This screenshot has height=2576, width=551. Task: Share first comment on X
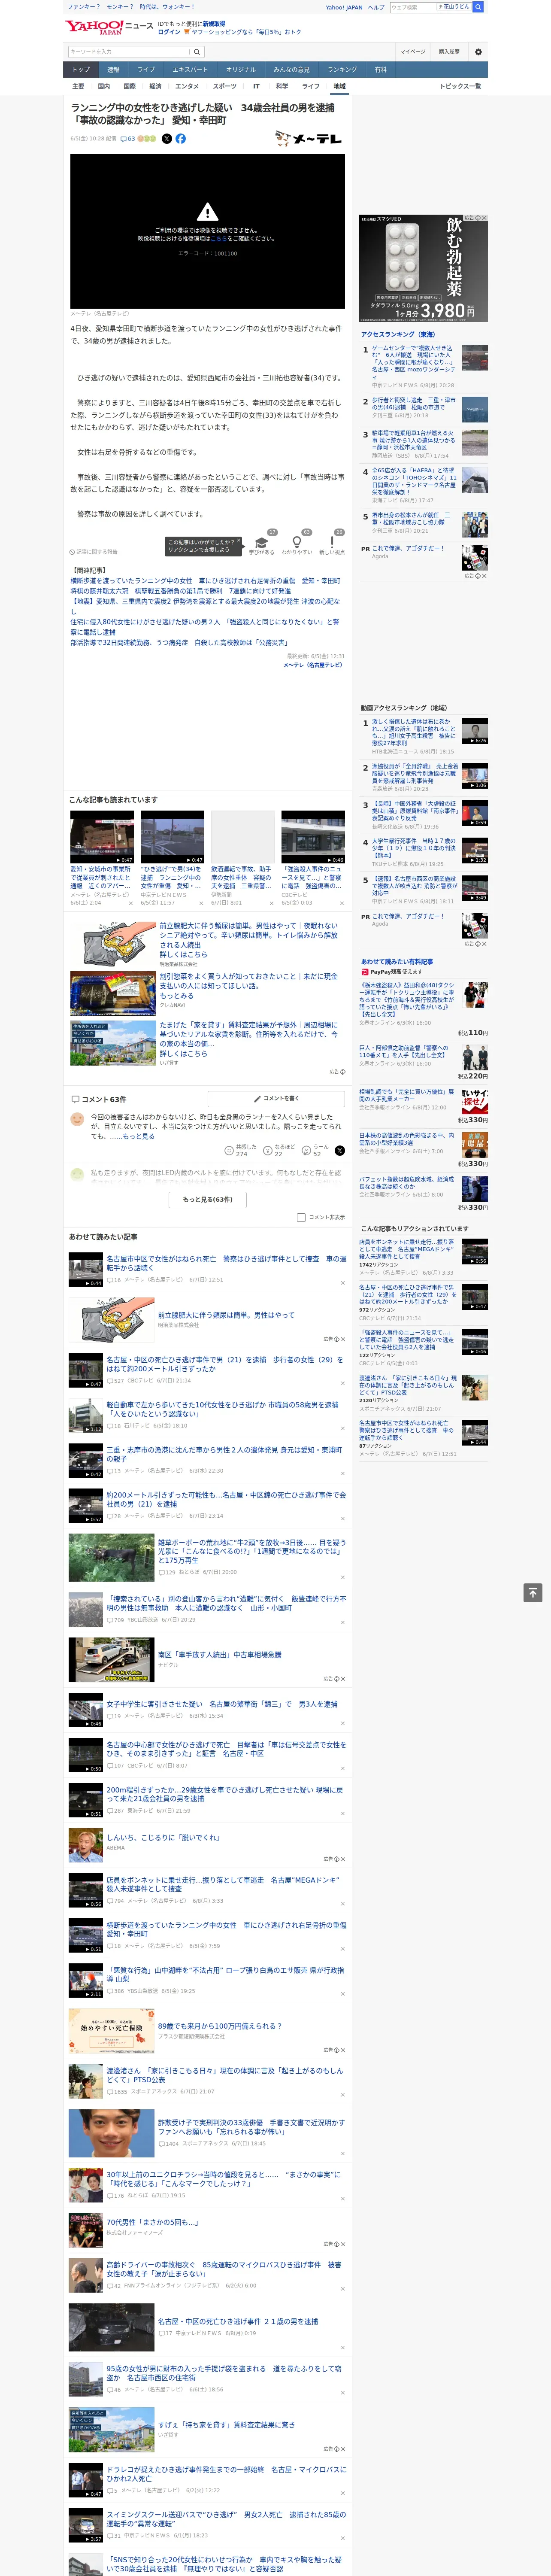pos(340,1151)
